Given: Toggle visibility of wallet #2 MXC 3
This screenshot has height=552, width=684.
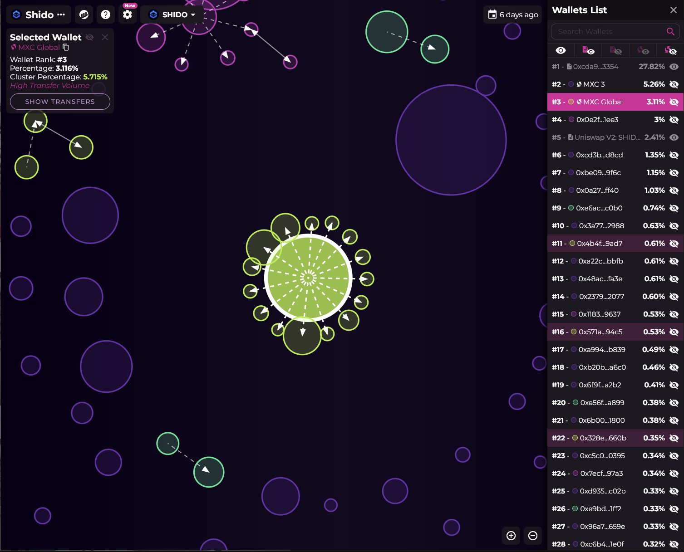Looking at the screenshot, I should (674, 84).
